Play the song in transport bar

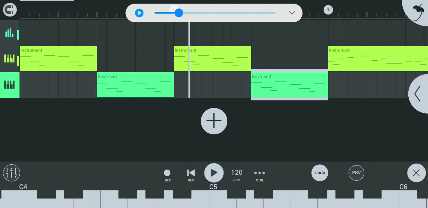[214, 173]
